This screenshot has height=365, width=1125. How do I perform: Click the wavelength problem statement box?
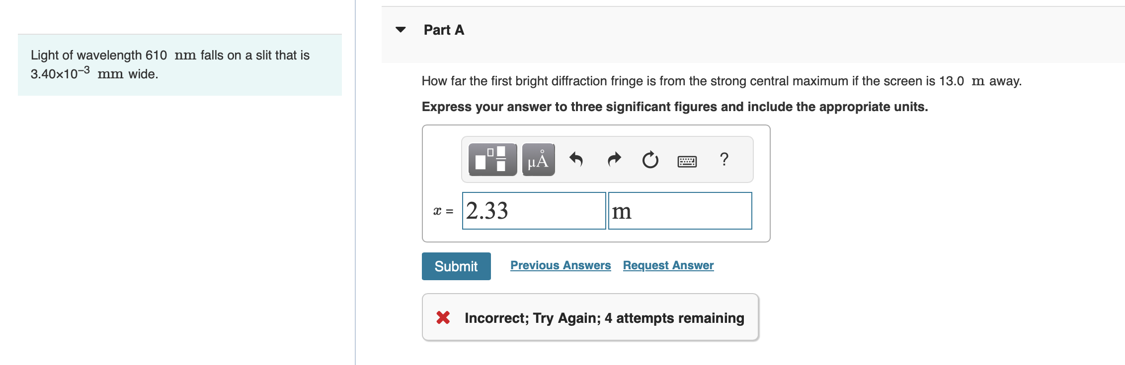(179, 64)
